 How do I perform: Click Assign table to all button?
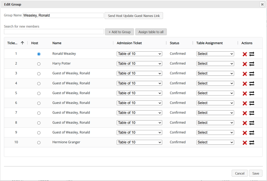click(151, 32)
